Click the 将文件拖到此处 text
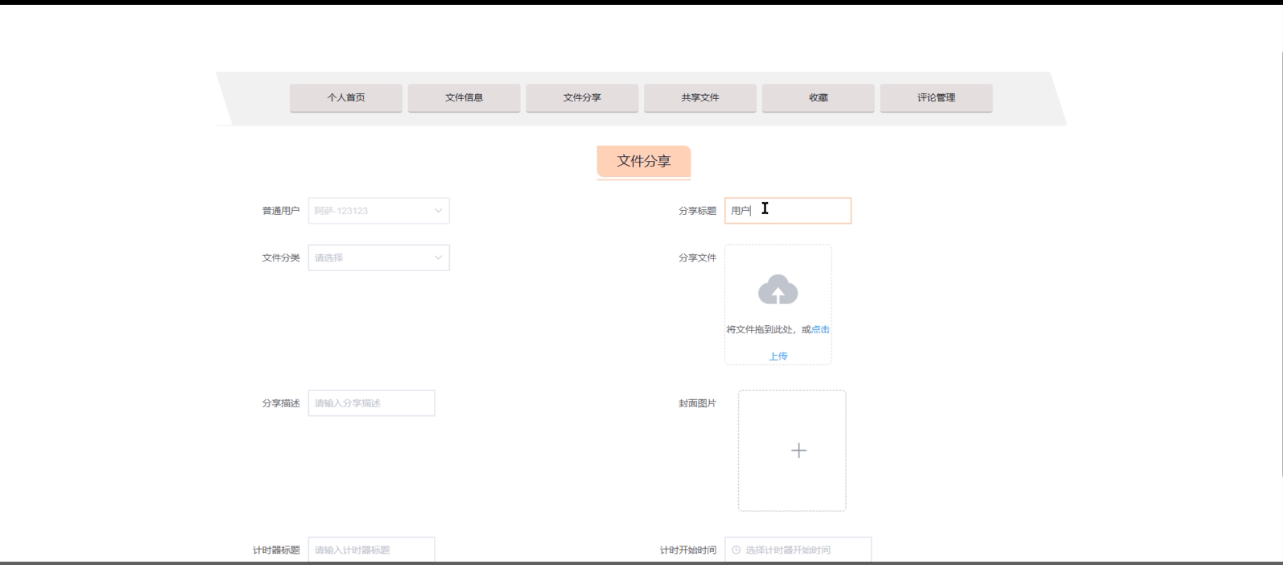The width and height of the screenshot is (1283, 565). (x=758, y=329)
